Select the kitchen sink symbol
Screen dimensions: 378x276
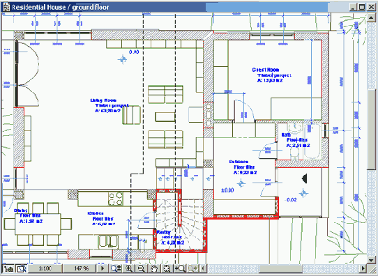tap(108, 242)
